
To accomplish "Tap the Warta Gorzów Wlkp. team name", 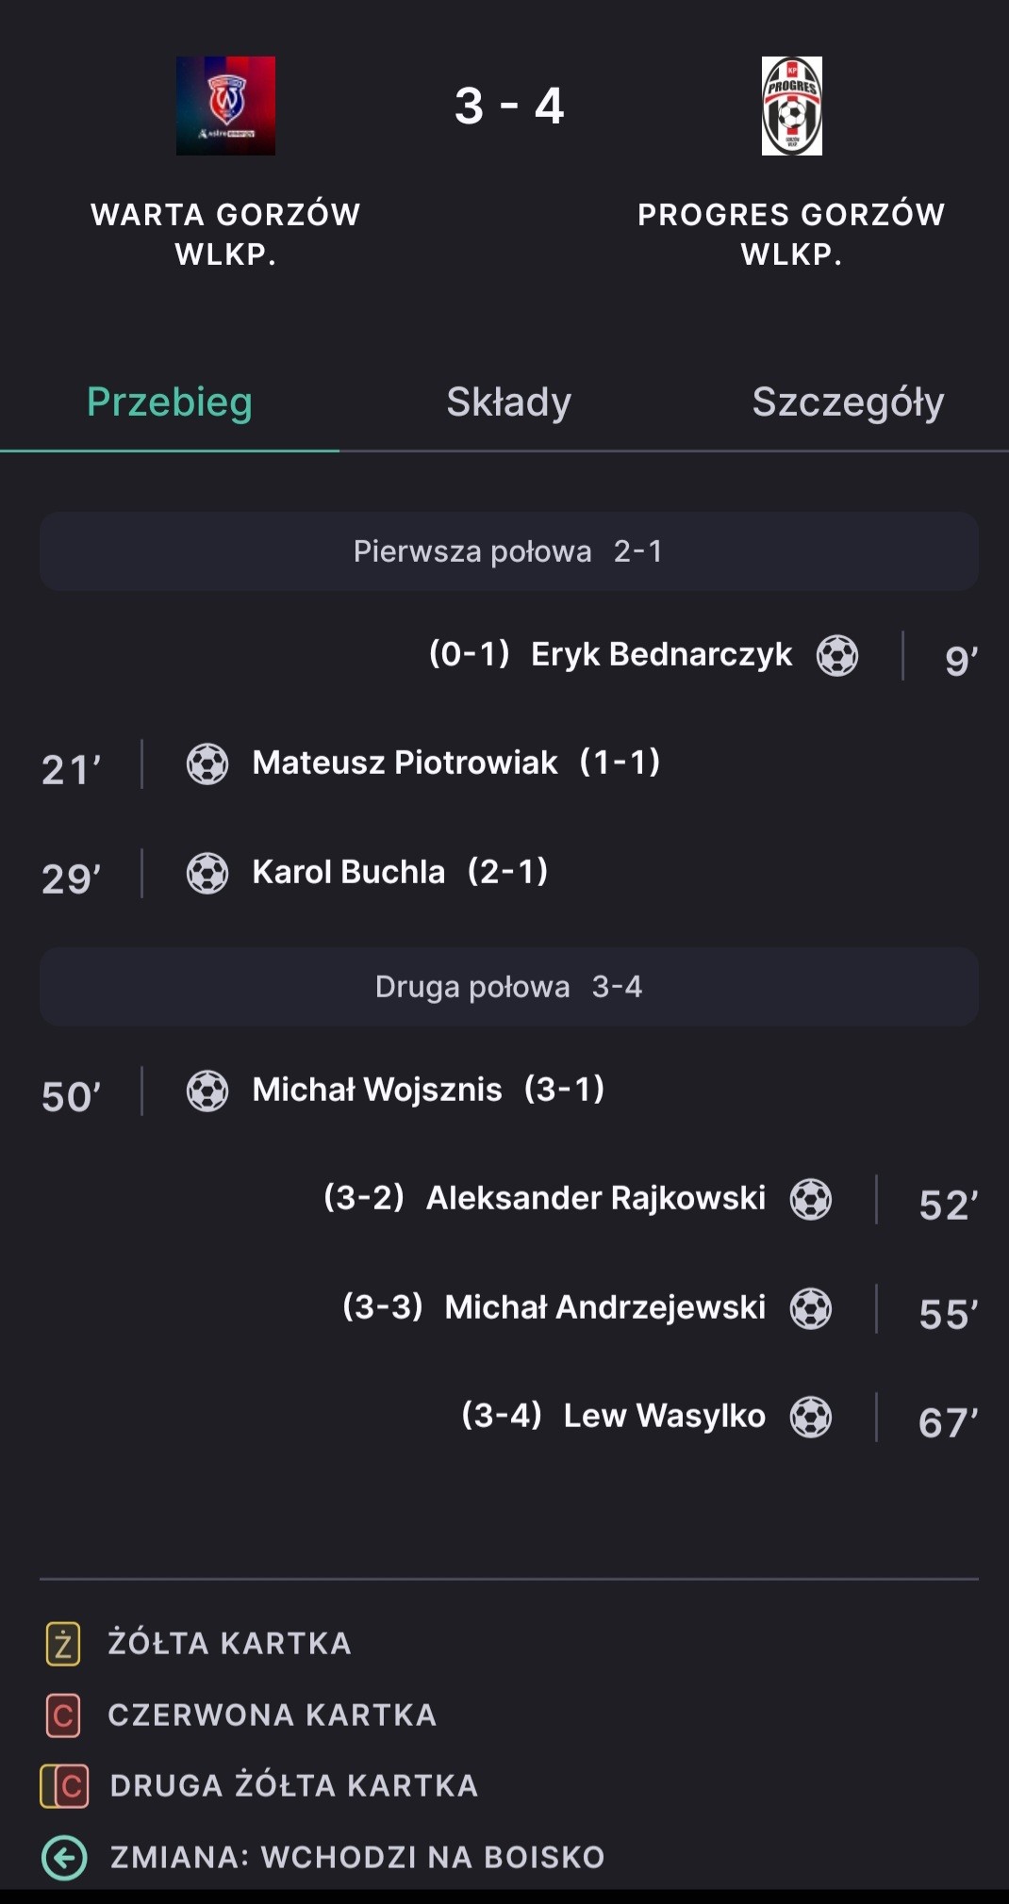I will pyautogui.click(x=225, y=234).
